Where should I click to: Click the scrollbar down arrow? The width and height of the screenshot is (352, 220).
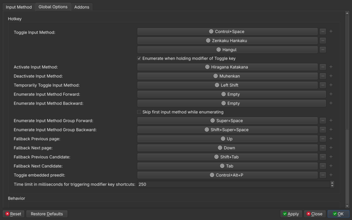click(347, 206)
